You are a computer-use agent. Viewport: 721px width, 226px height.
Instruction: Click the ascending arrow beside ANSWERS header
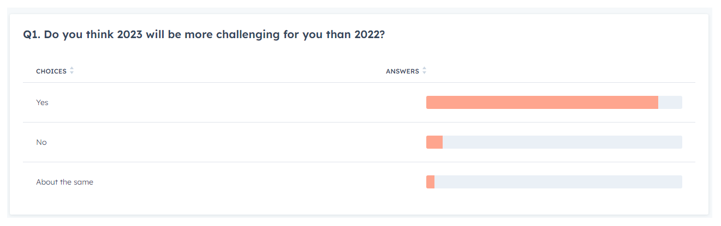[424, 69]
